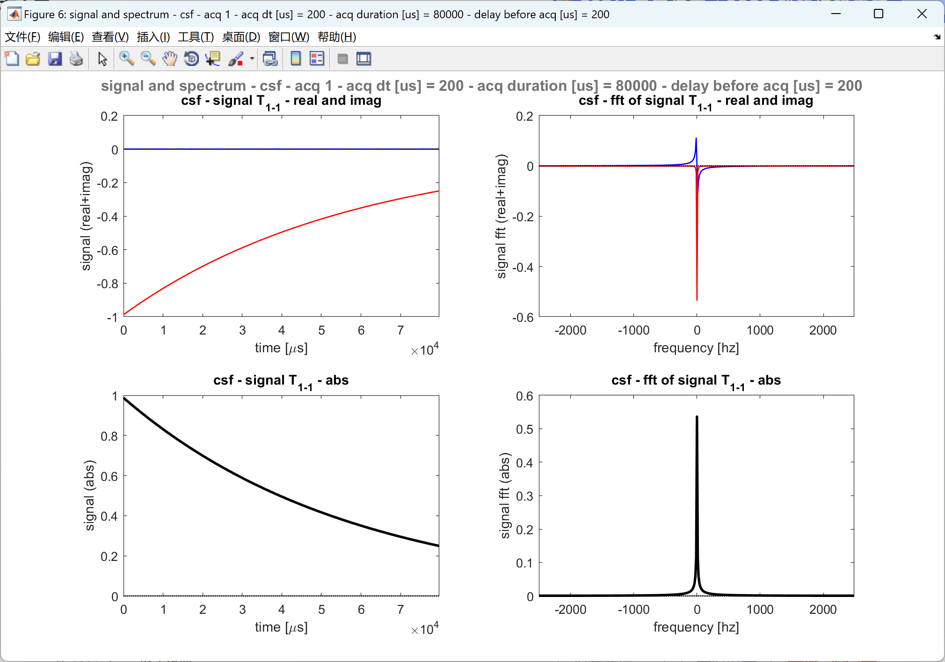Save the figure using the floppy icon
The height and width of the screenshot is (662, 945).
click(x=55, y=59)
